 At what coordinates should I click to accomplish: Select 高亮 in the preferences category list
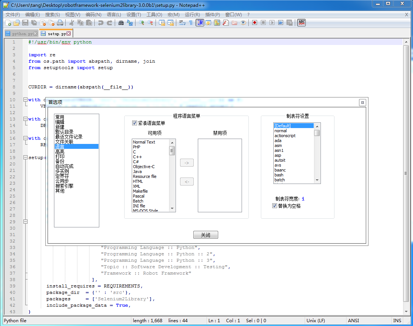60,151
